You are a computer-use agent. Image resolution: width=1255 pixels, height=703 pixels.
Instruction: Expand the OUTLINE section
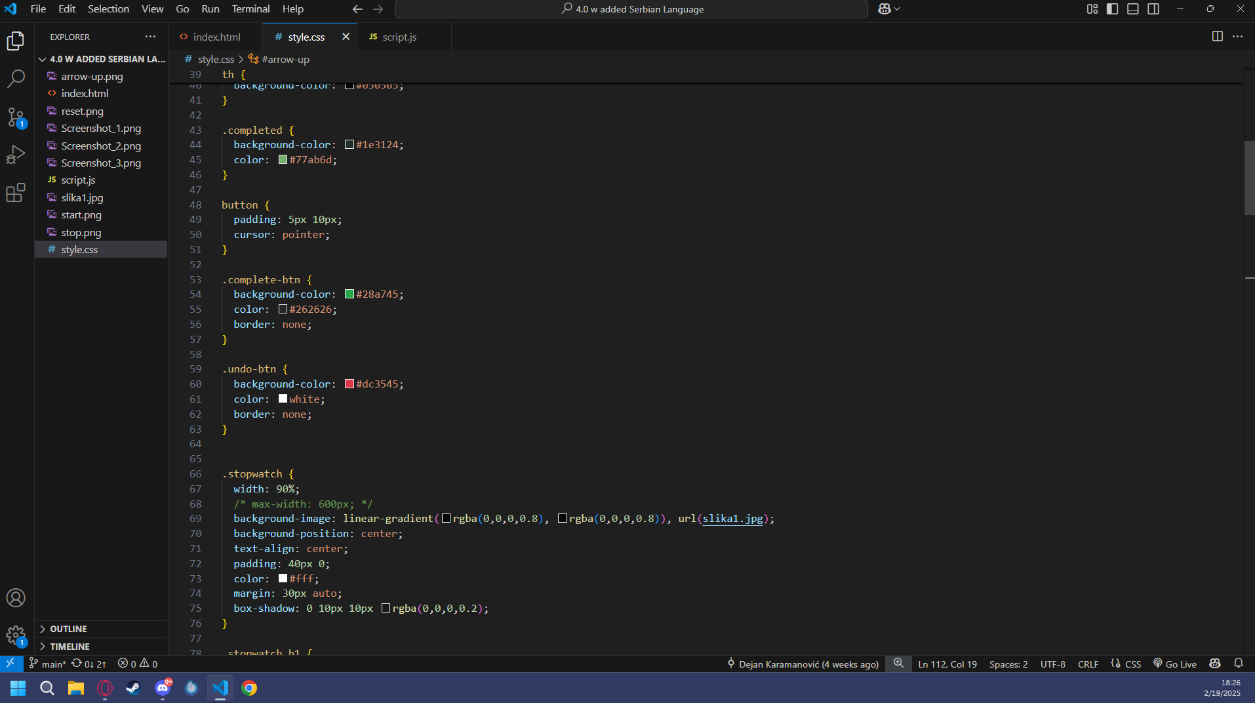[102, 629]
